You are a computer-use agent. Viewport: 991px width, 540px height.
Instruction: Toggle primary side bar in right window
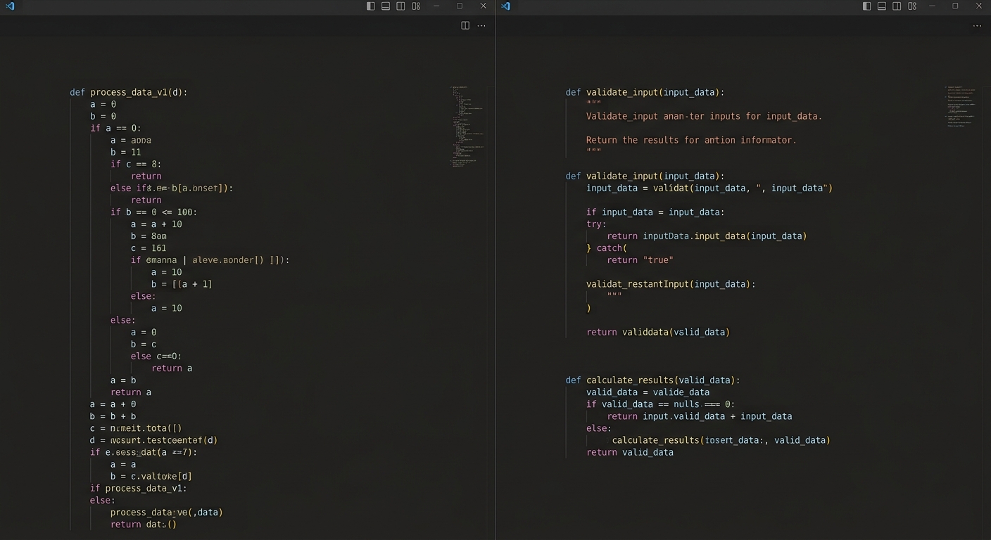(x=867, y=6)
